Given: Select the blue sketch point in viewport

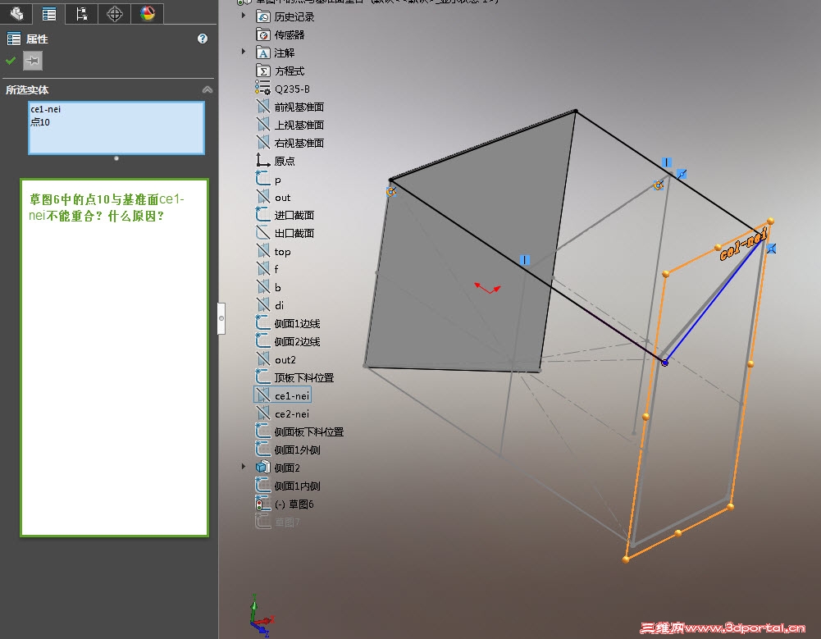Looking at the screenshot, I should tap(665, 363).
